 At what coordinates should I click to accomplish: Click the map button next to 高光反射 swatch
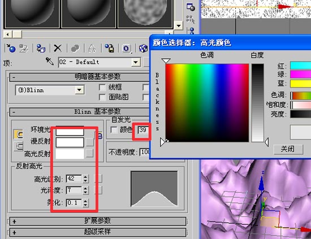[x=90, y=153]
